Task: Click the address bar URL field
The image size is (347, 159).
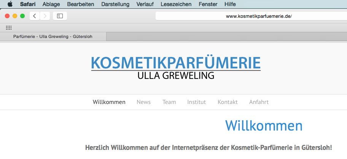Action: pyautogui.click(x=251, y=16)
